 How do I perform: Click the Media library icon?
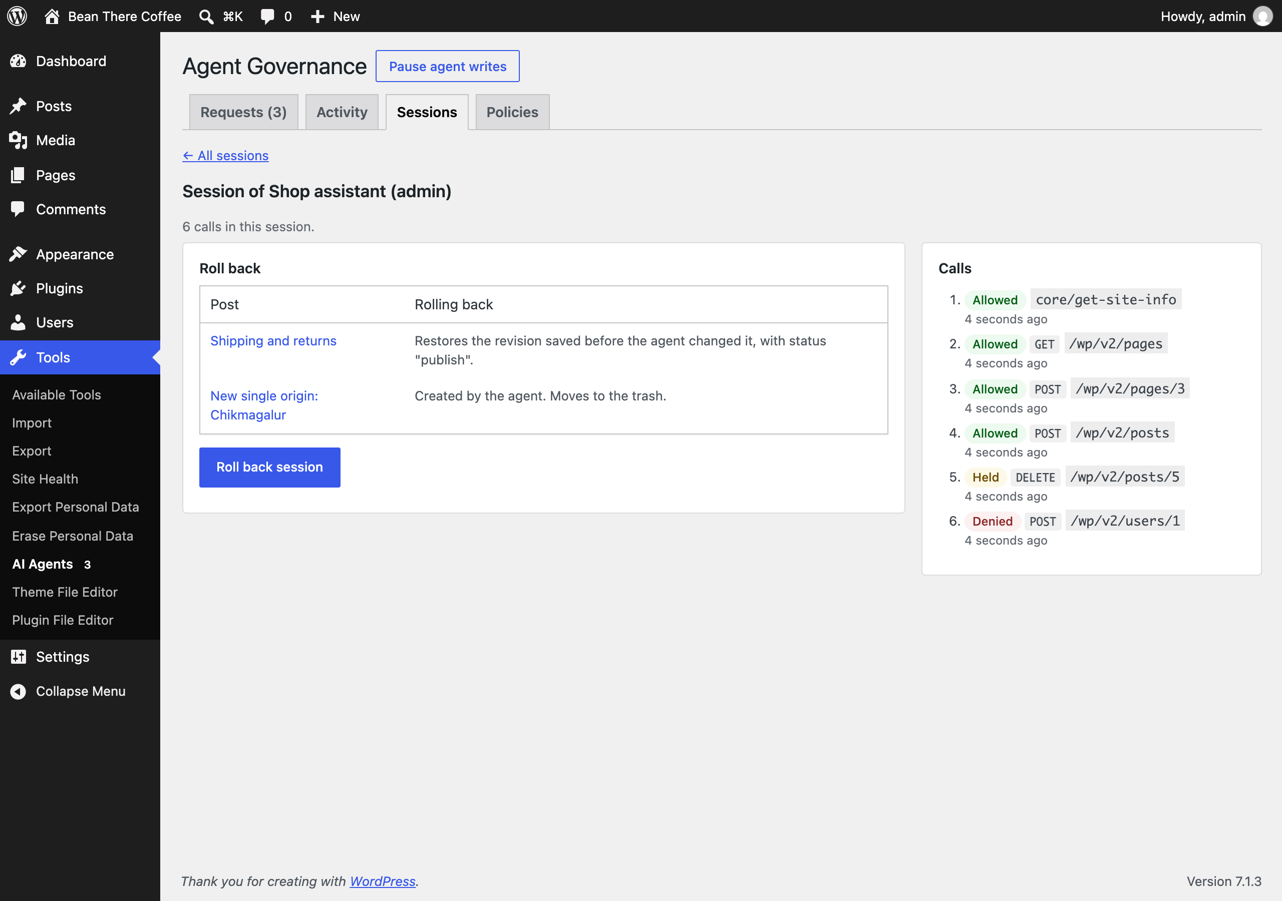click(x=18, y=140)
